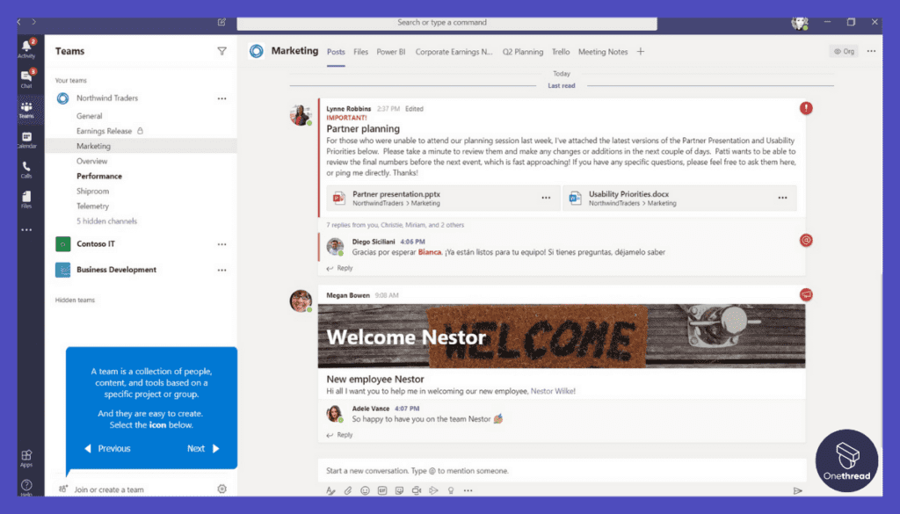The height and width of the screenshot is (514, 900).
Task: Select the General channel
Action: [89, 116]
